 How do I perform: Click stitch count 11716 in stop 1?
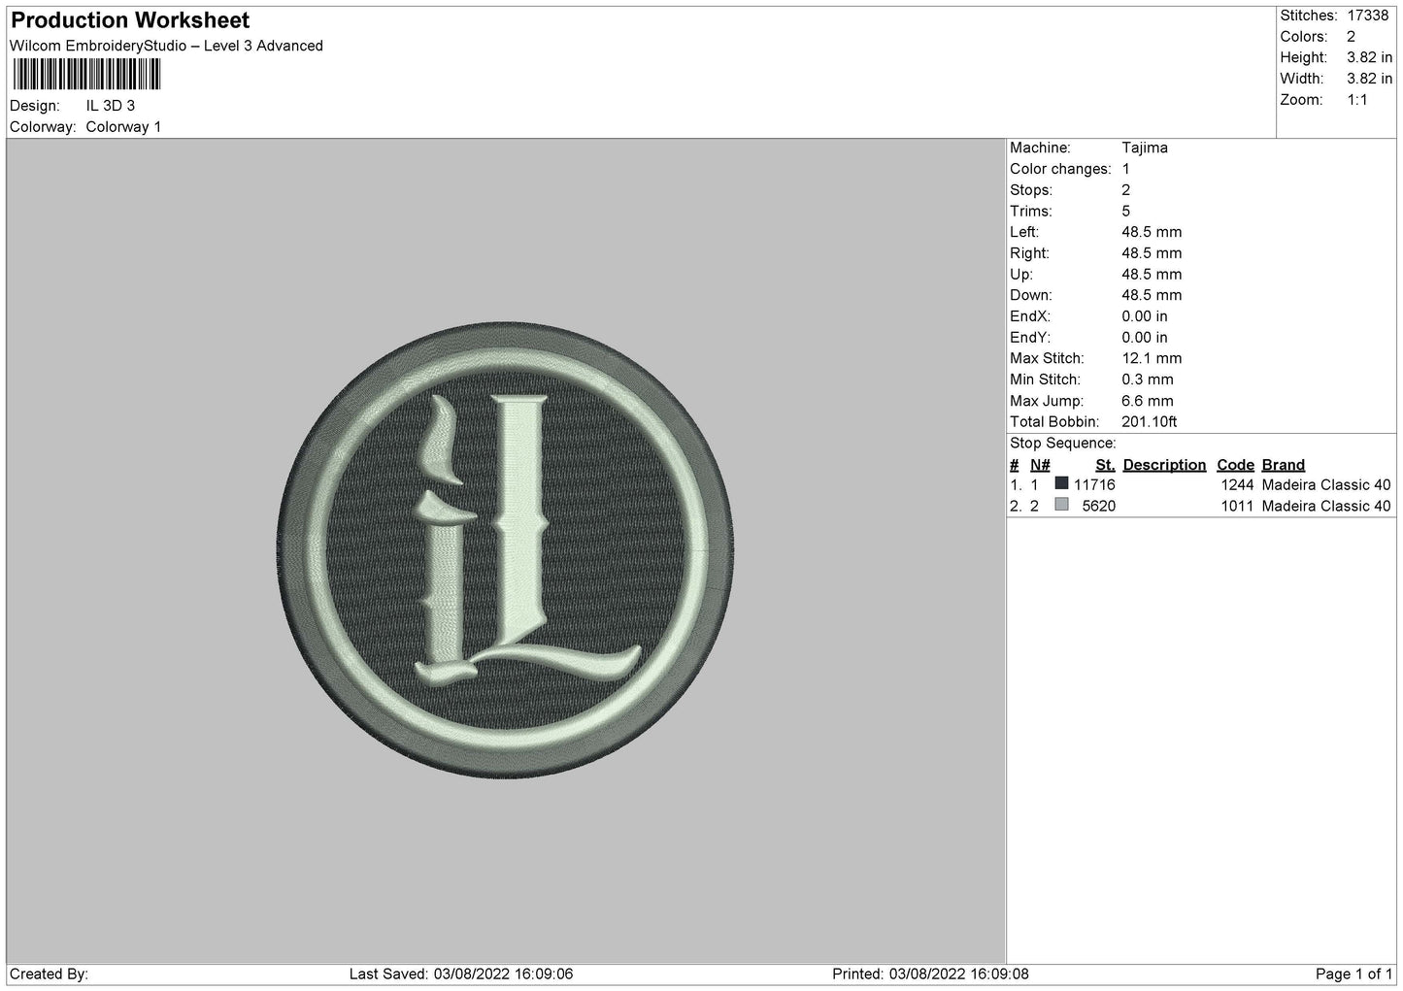coord(1094,485)
